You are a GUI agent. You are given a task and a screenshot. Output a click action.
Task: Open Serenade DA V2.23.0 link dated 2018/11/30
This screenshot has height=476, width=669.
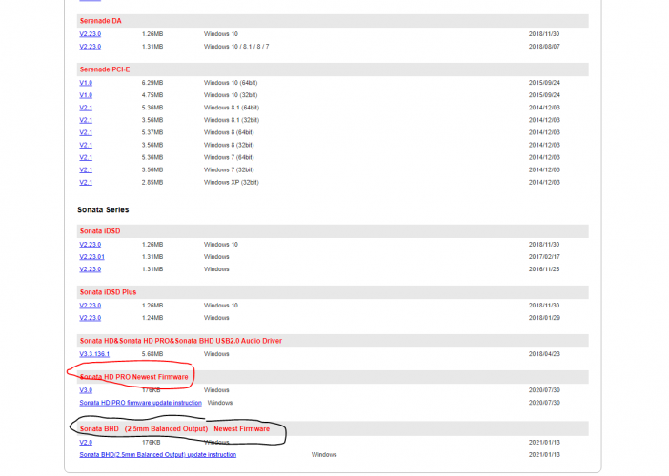(90, 34)
